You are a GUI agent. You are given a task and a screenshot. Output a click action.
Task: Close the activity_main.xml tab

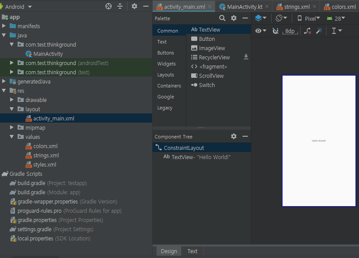click(210, 7)
